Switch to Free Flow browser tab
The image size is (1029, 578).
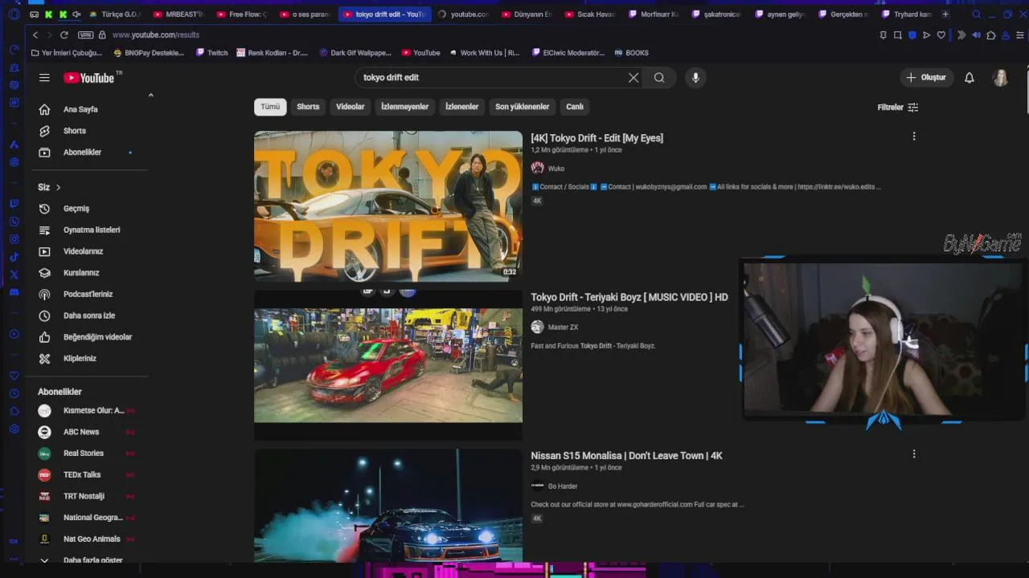[x=241, y=14]
